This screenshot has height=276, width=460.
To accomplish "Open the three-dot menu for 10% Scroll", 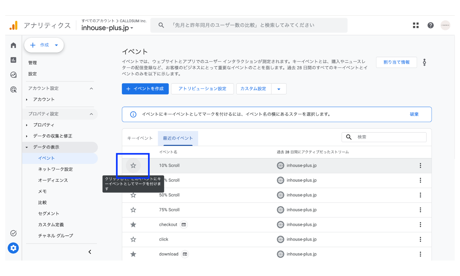I will pos(420,166).
